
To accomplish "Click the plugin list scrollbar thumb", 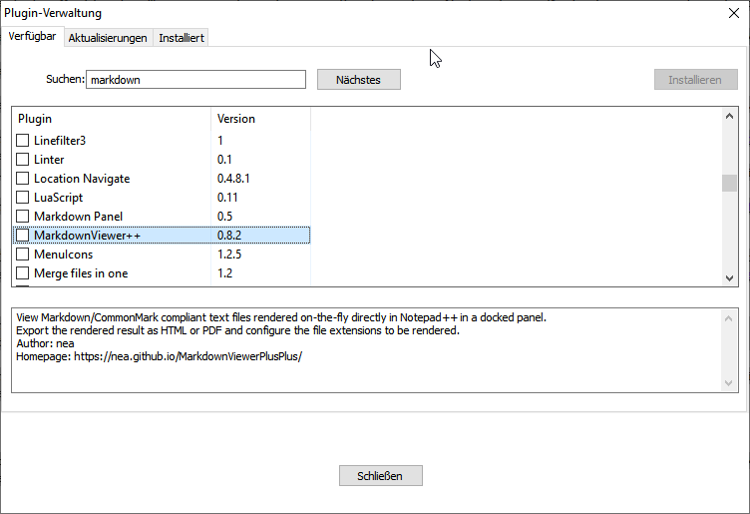I will [729, 182].
